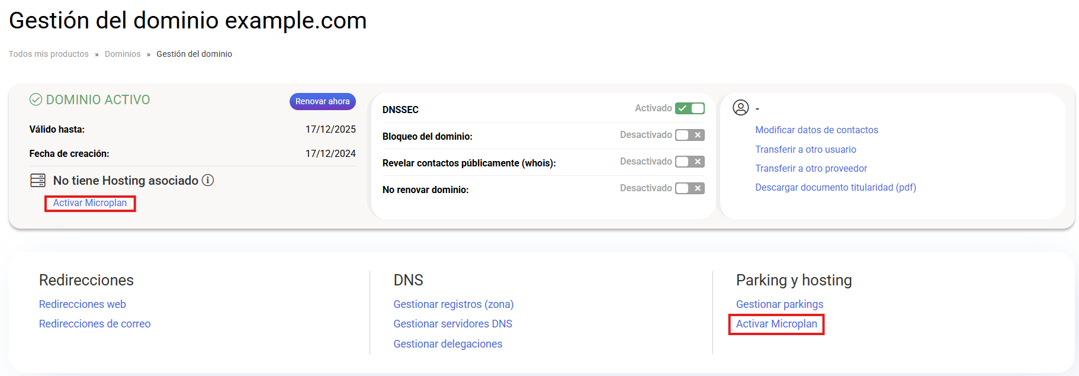Turn on No renovar dominio switch

(x=689, y=188)
